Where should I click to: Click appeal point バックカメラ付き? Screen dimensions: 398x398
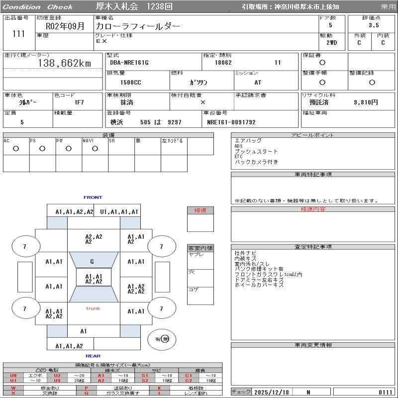256,162
